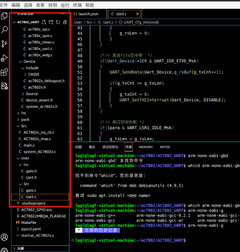The image size is (240, 252).
Task: Switch to the launch.json tab
Action: point(88,14)
